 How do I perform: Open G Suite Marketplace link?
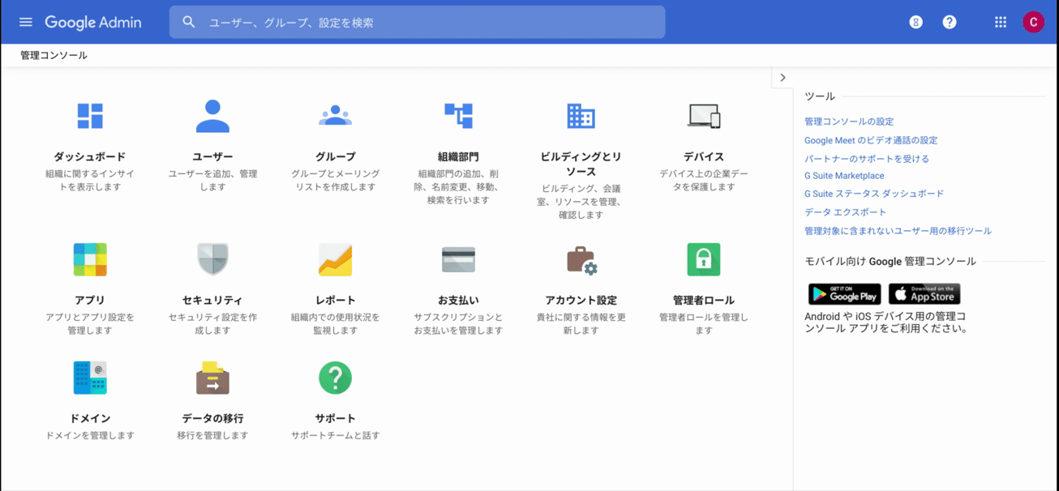pyautogui.click(x=844, y=176)
